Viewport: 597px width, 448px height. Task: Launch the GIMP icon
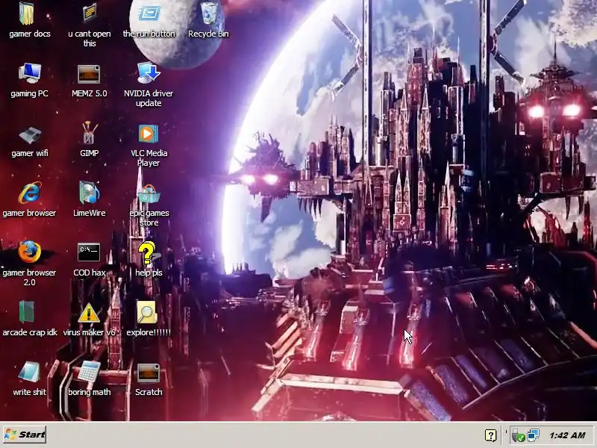coord(90,133)
